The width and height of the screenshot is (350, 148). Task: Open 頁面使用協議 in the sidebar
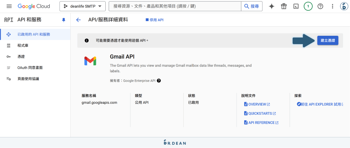35,79
